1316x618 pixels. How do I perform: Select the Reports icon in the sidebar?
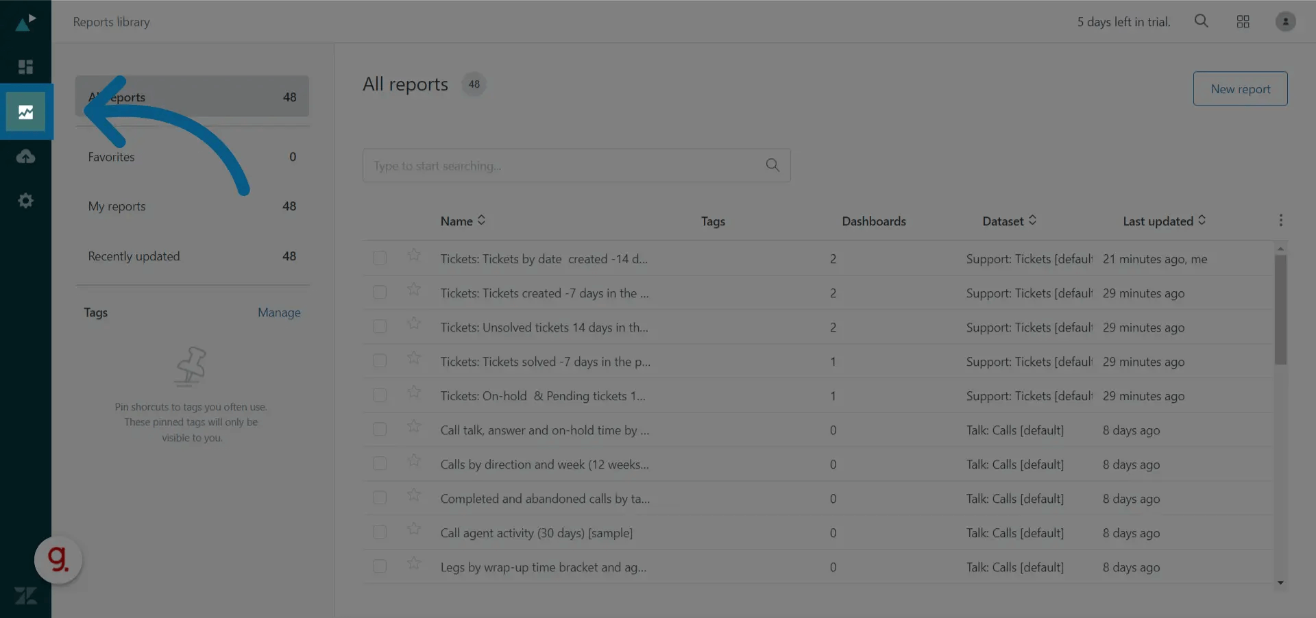coord(25,112)
